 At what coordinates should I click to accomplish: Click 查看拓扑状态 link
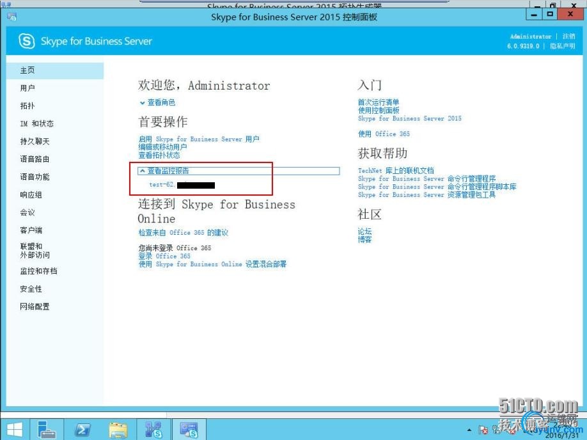pos(159,155)
